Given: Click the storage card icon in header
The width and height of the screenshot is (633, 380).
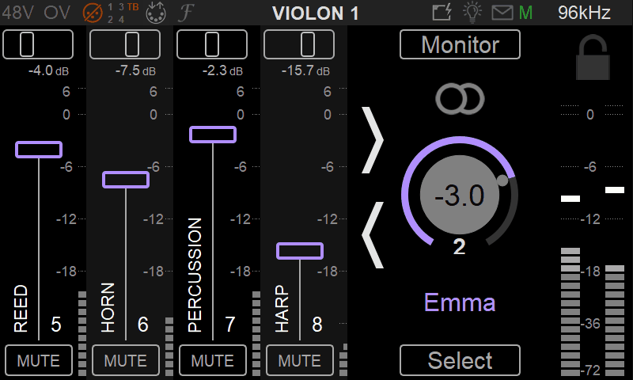Looking at the screenshot, I should pyautogui.click(x=442, y=12).
